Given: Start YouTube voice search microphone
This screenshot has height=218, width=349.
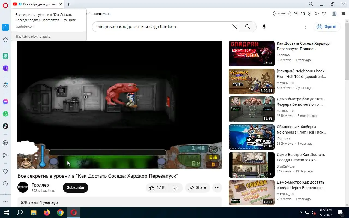Looking at the screenshot, I should [264, 26].
